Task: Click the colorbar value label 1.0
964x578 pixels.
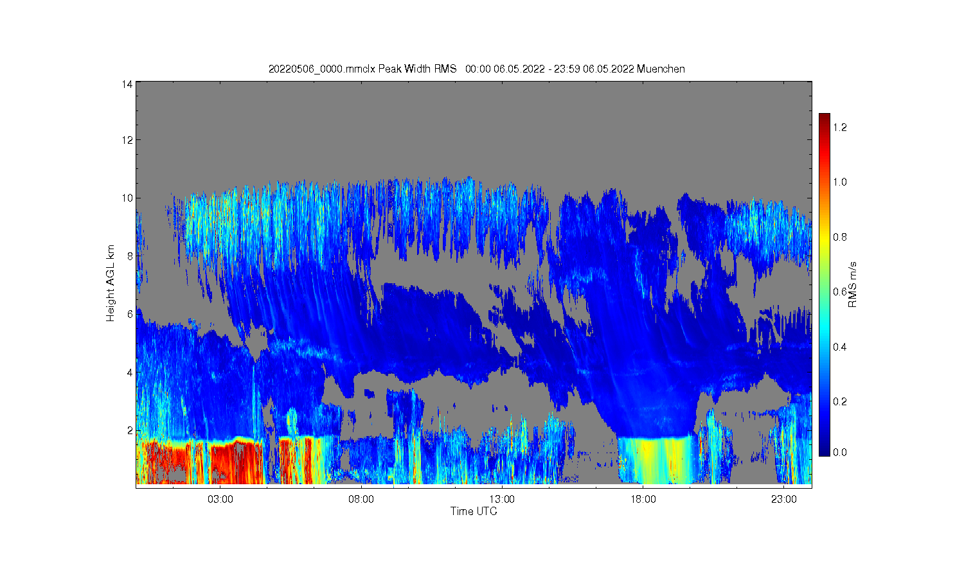Action: [x=839, y=182]
